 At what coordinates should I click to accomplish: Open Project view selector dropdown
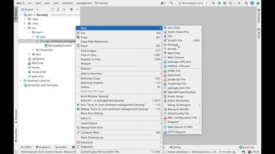[30, 9]
